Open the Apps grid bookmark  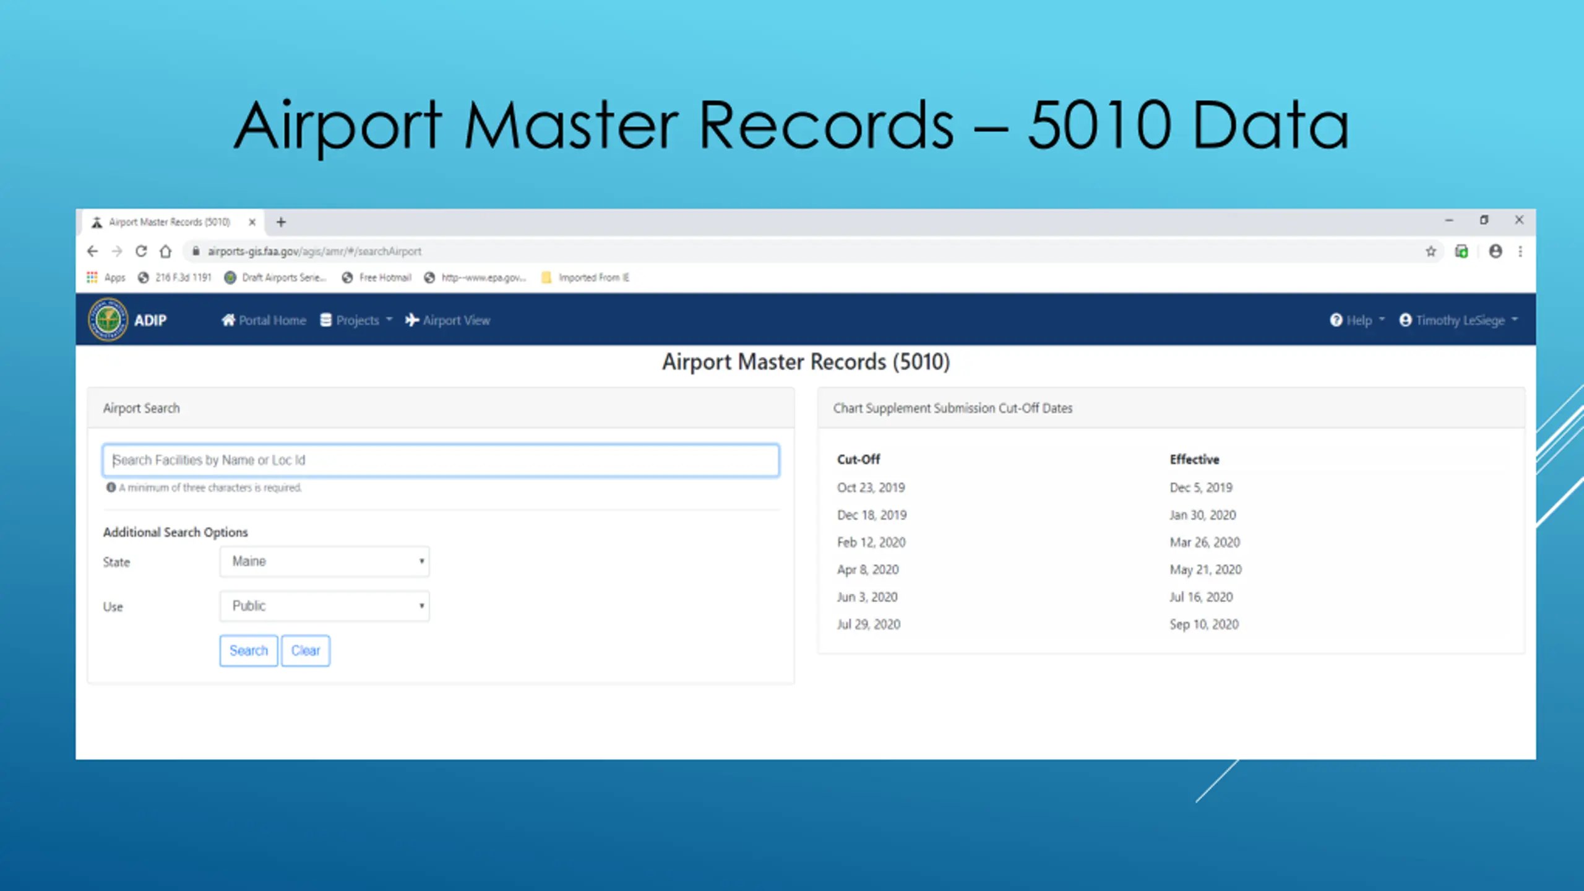[106, 277]
